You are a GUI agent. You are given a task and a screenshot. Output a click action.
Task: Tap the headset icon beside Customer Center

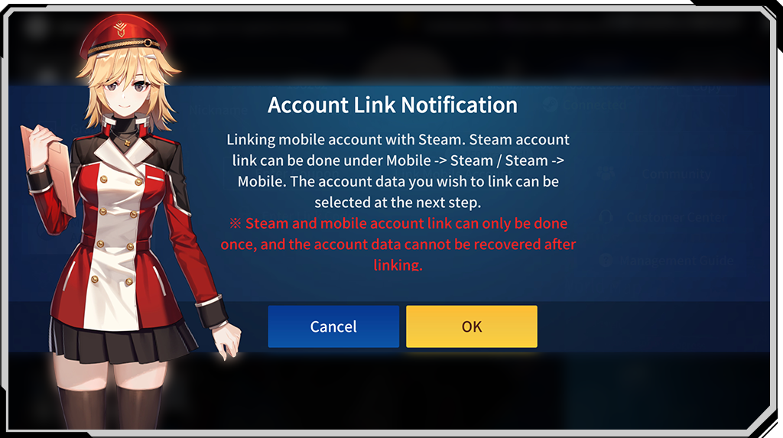606,217
